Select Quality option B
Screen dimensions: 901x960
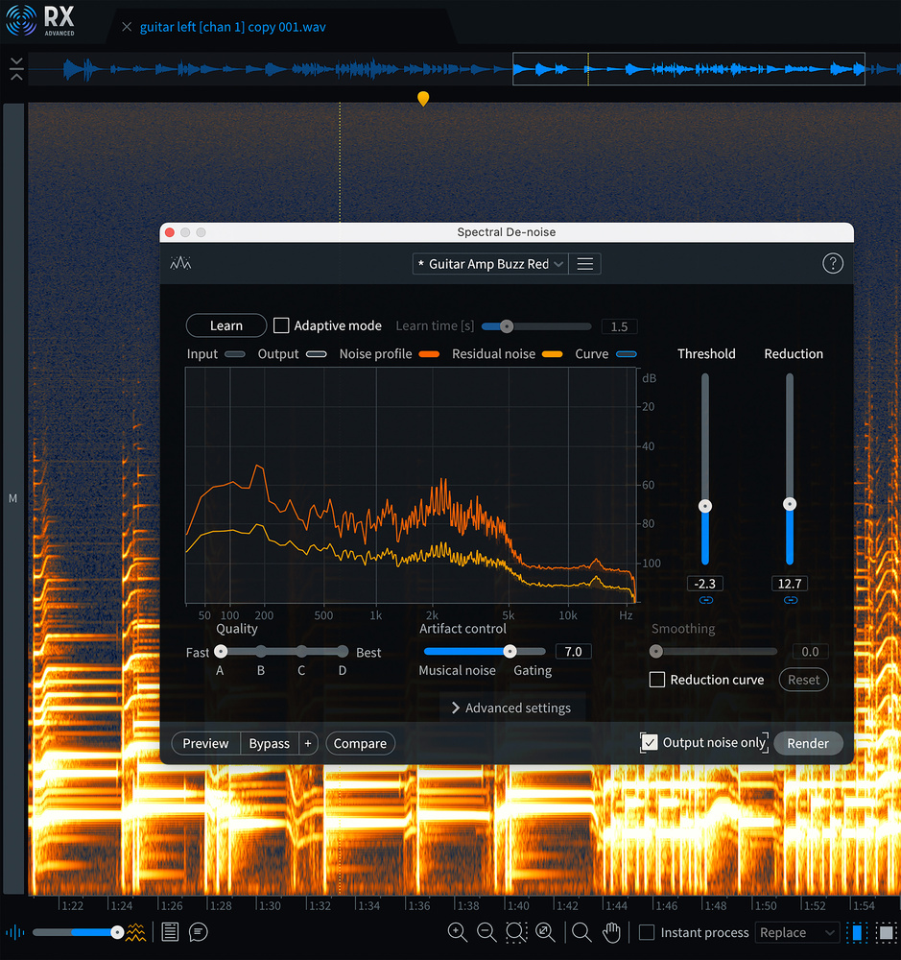[x=261, y=652]
